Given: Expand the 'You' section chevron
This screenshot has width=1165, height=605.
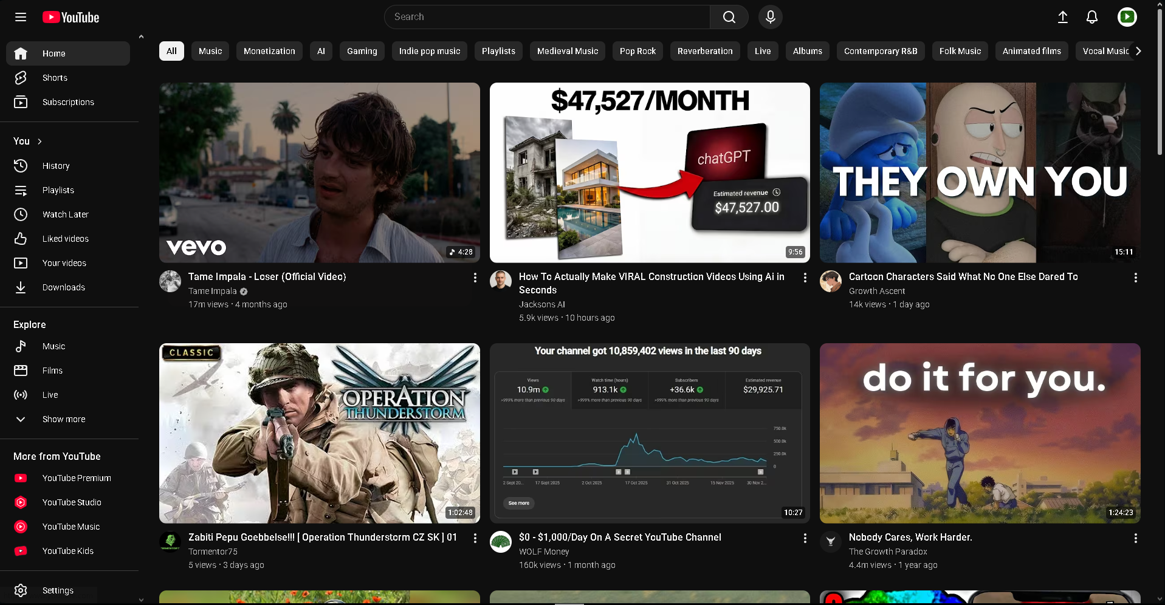Looking at the screenshot, I should point(38,141).
